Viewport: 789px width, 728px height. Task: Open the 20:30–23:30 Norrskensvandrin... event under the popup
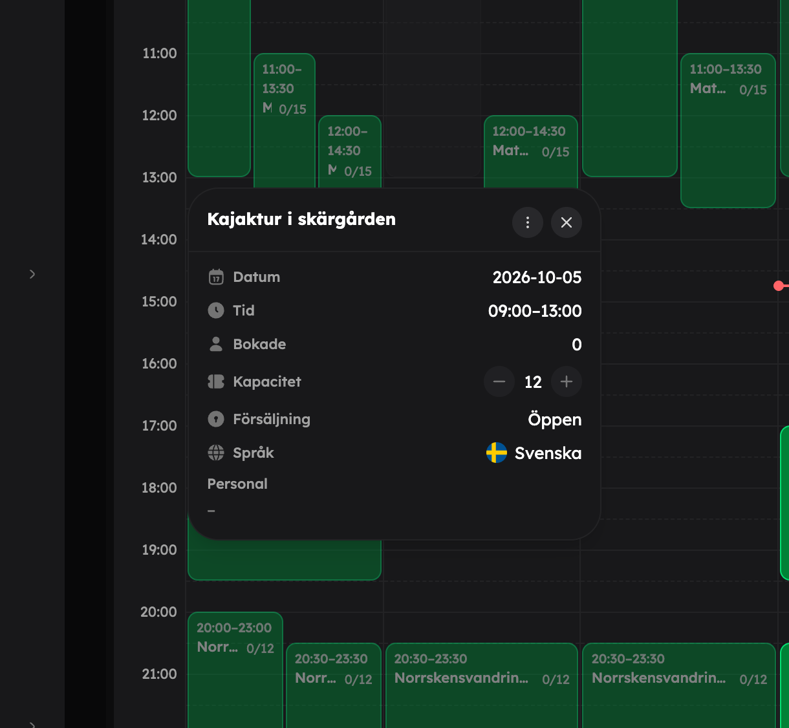tap(482, 685)
